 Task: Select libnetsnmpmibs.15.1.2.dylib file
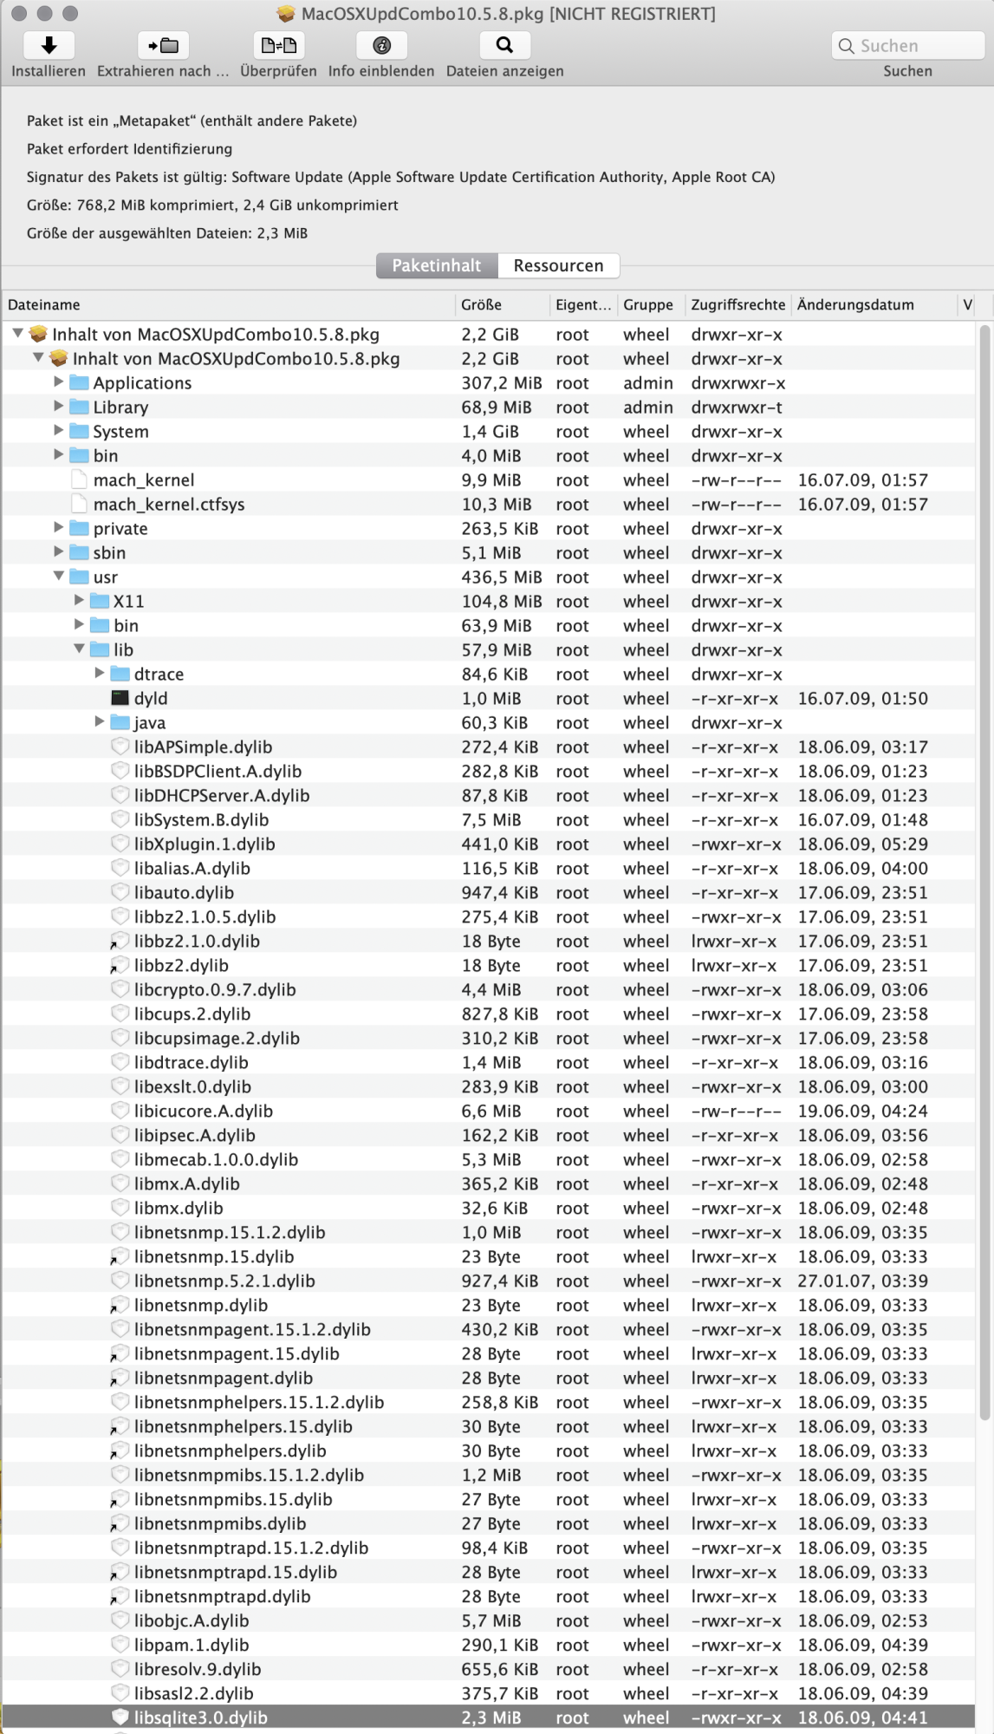pyautogui.click(x=489, y=1475)
